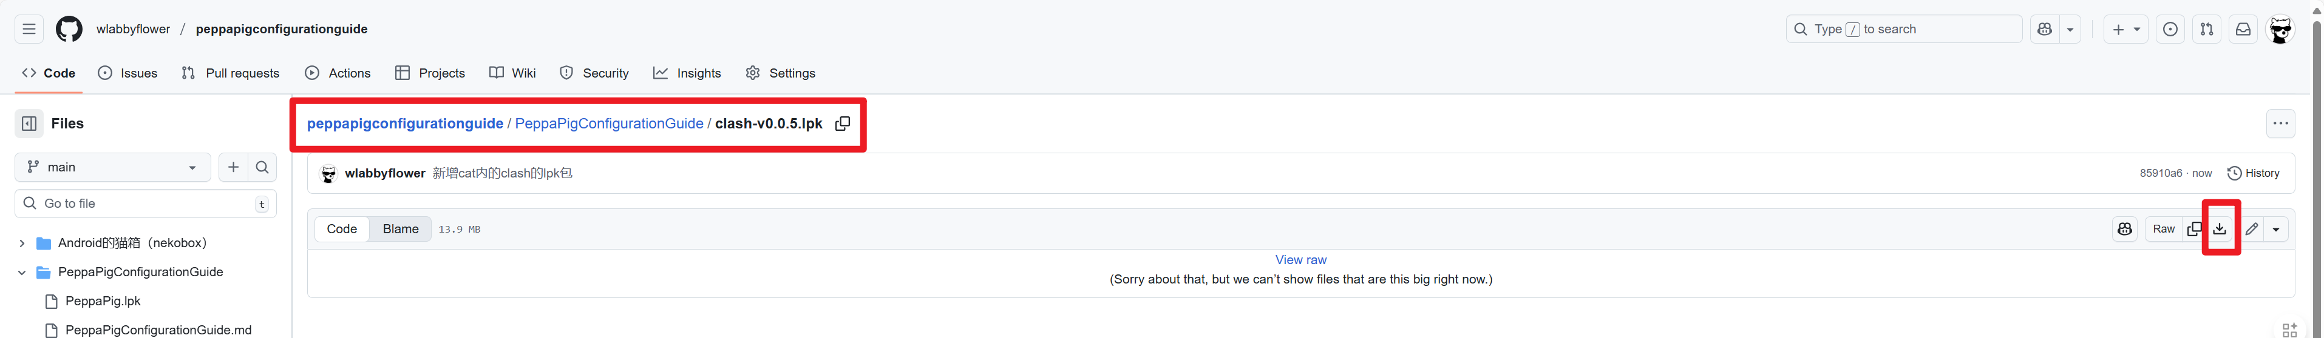2324x338 pixels.
Task: Copy file path icon next to clash-v0.0.5.lpk
Action: tap(843, 124)
